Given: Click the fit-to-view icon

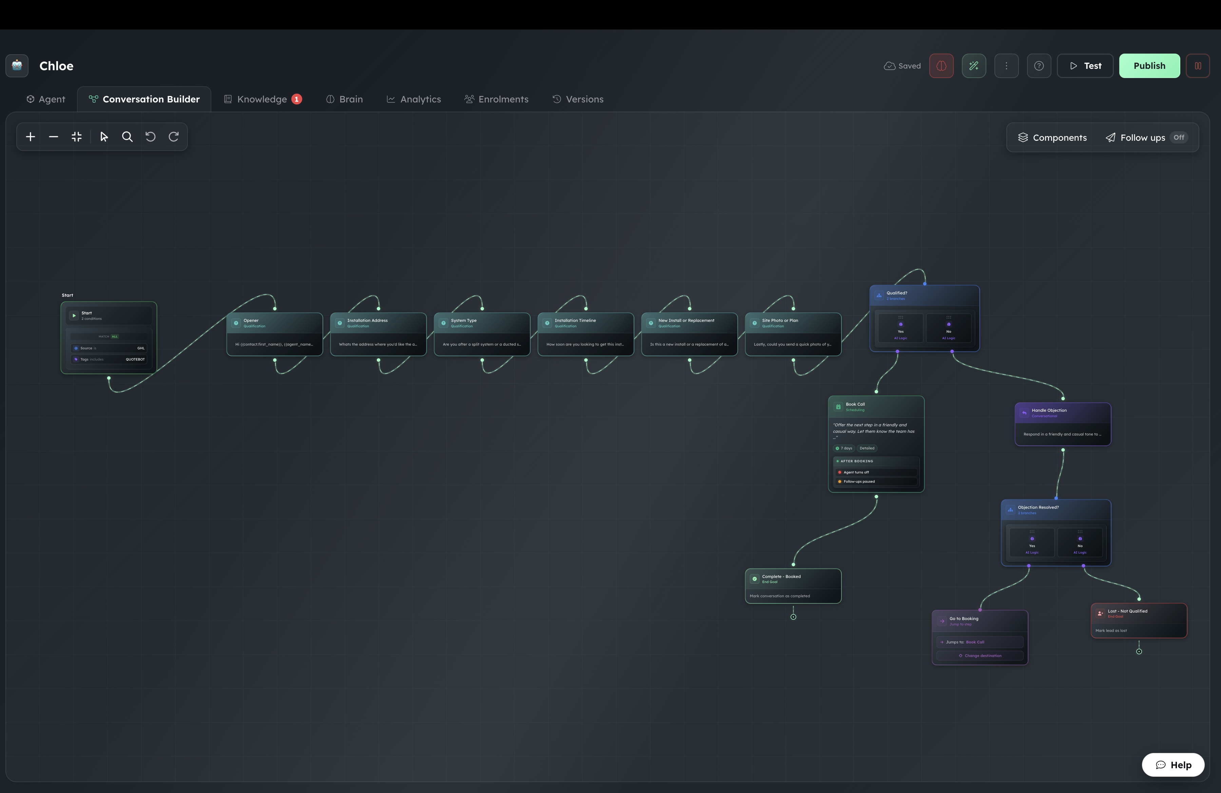Looking at the screenshot, I should click(76, 137).
